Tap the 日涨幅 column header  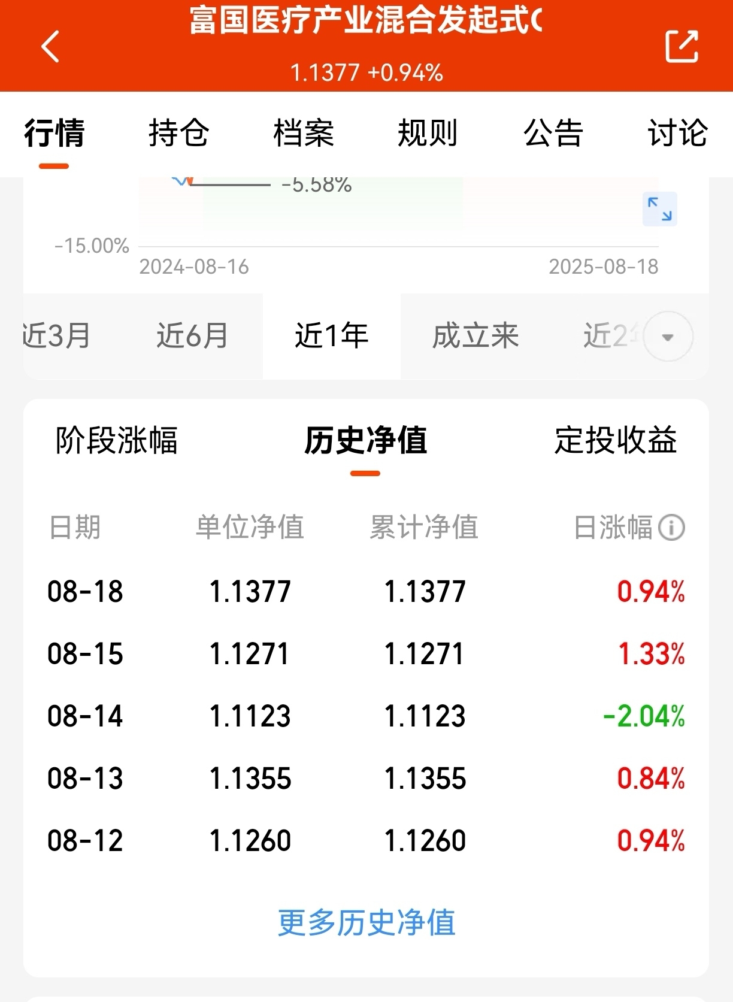(x=613, y=528)
